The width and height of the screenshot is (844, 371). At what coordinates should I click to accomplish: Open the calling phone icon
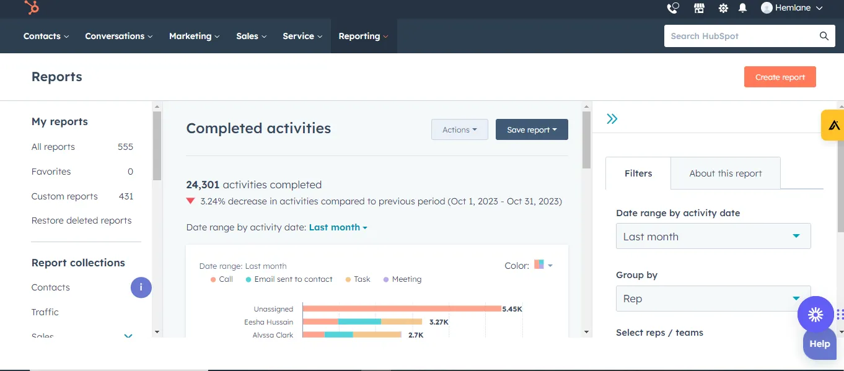pyautogui.click(x=672, y=8)
